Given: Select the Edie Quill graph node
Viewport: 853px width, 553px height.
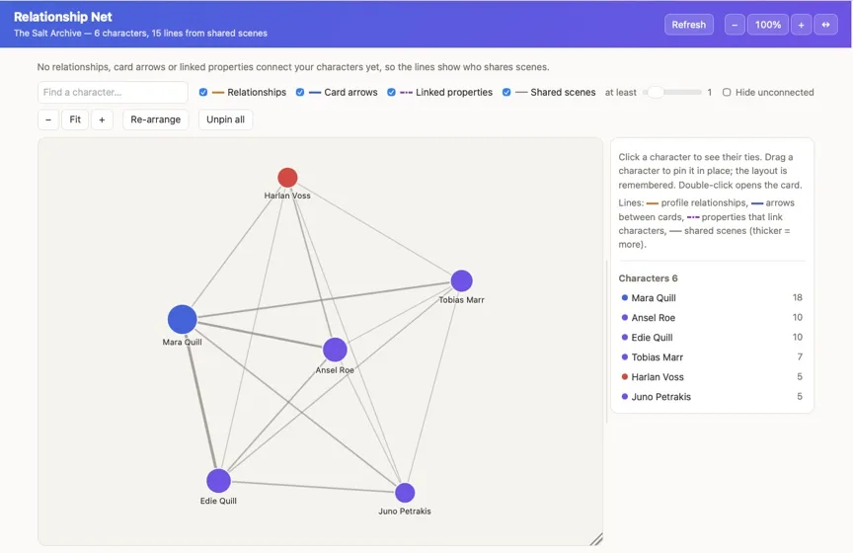Looking at the screenshot, I should [219, 481].
